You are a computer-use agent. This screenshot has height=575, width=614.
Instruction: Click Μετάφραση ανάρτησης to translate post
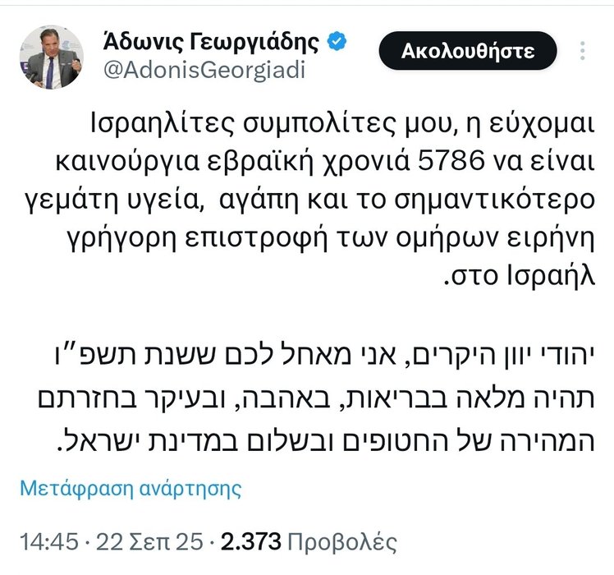pyautogui.click(x=130, y=490)
